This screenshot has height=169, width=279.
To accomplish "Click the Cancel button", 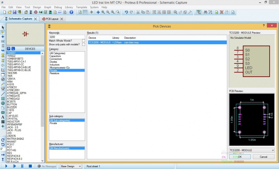I will 263,157.
